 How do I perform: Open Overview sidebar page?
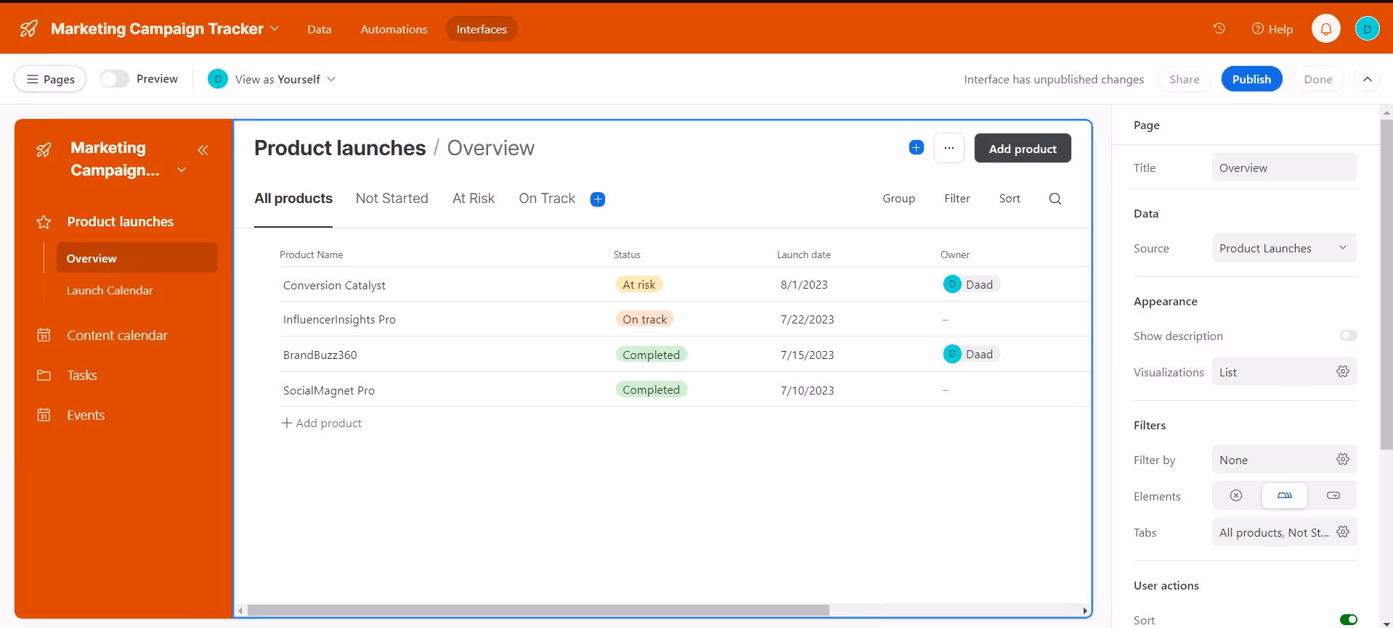[x=137, y=257]
